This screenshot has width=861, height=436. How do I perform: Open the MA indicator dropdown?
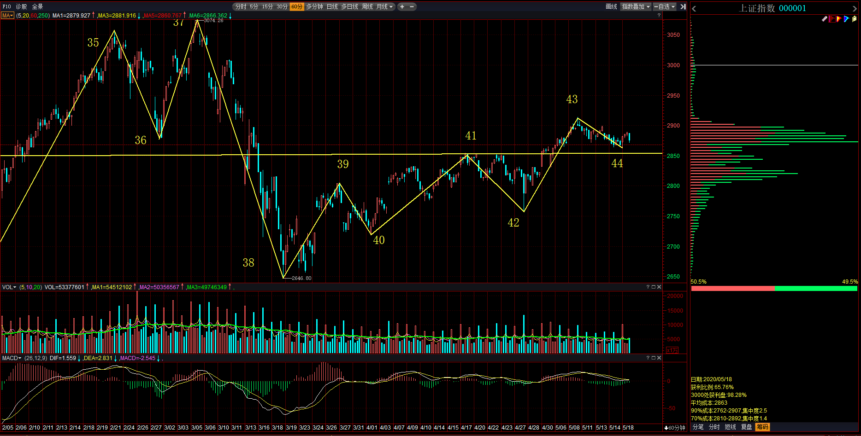(7, 15)
